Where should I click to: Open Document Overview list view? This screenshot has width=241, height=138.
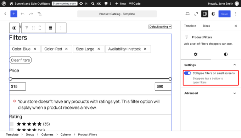[x=39, y=14]
